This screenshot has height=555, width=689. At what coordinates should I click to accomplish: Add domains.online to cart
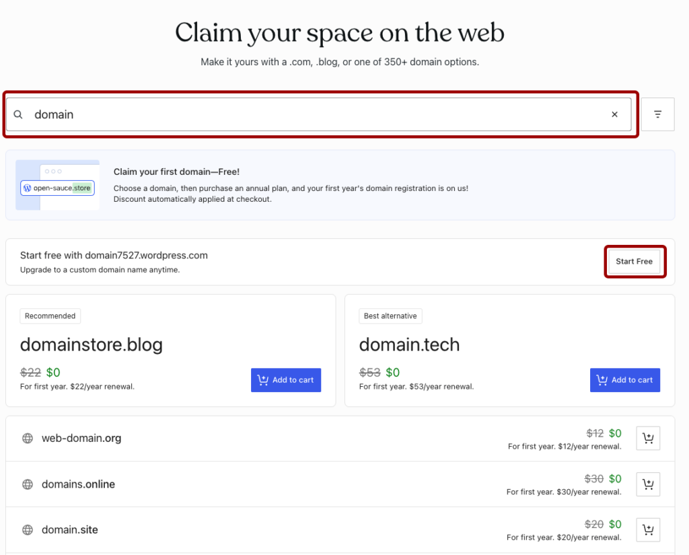pyautogui.click(x=648, y=484)
